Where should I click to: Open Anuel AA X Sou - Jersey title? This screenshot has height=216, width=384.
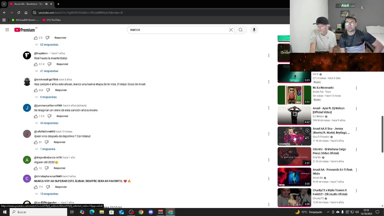[x=331, y=131]
